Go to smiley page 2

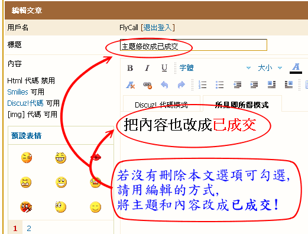[29, 228]
